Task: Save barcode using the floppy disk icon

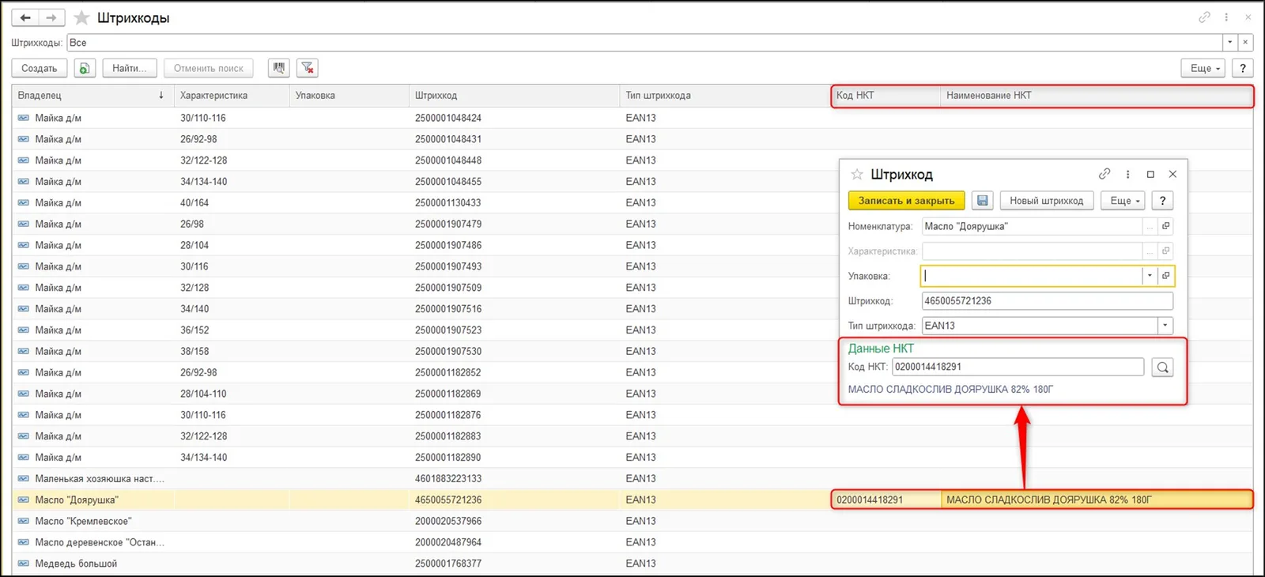Action: (982, 201)
